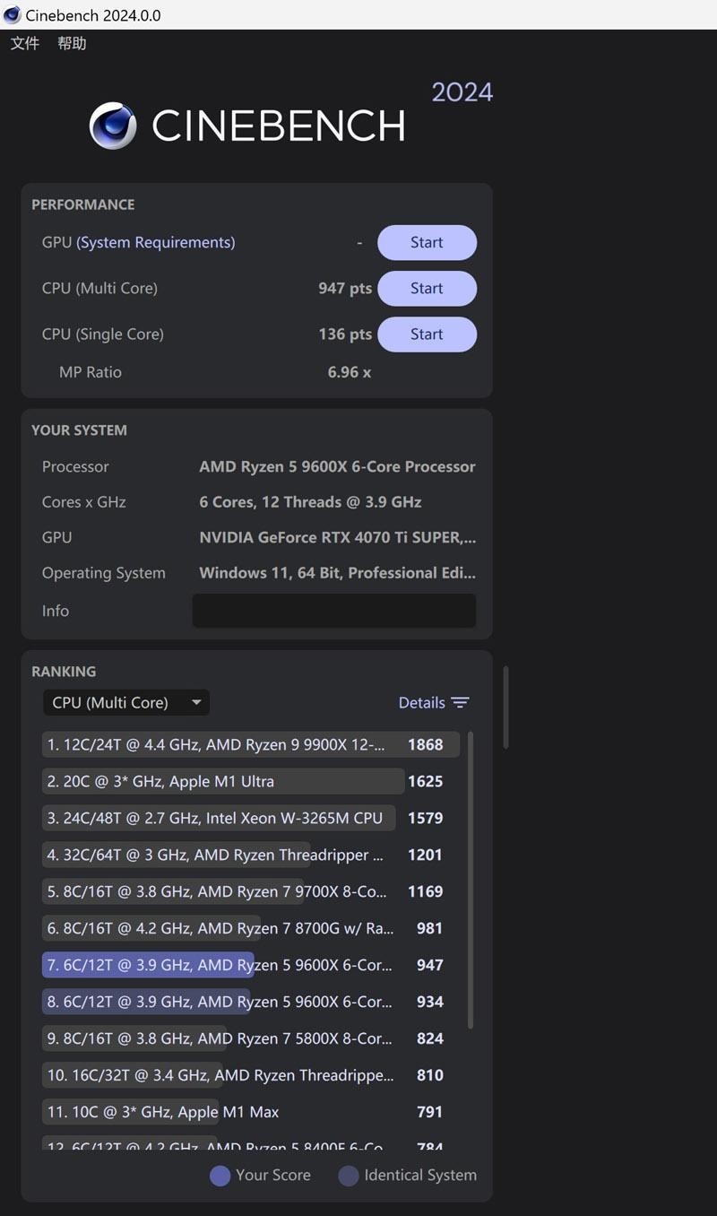Click the Info input field
The image size is (717, 1216).
coord(333,610)
